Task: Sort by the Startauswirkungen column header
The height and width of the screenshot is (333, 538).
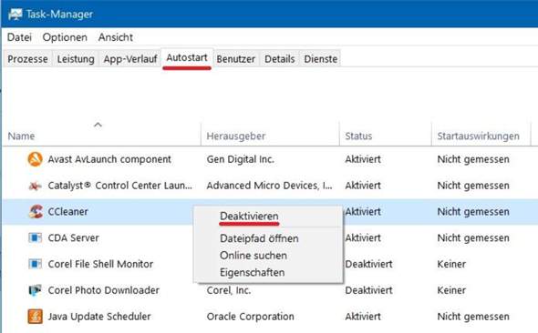Action: click(479, 136)
